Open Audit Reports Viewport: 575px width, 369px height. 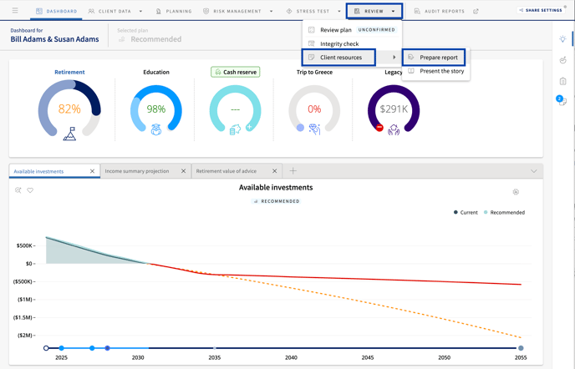coord(440,12)
